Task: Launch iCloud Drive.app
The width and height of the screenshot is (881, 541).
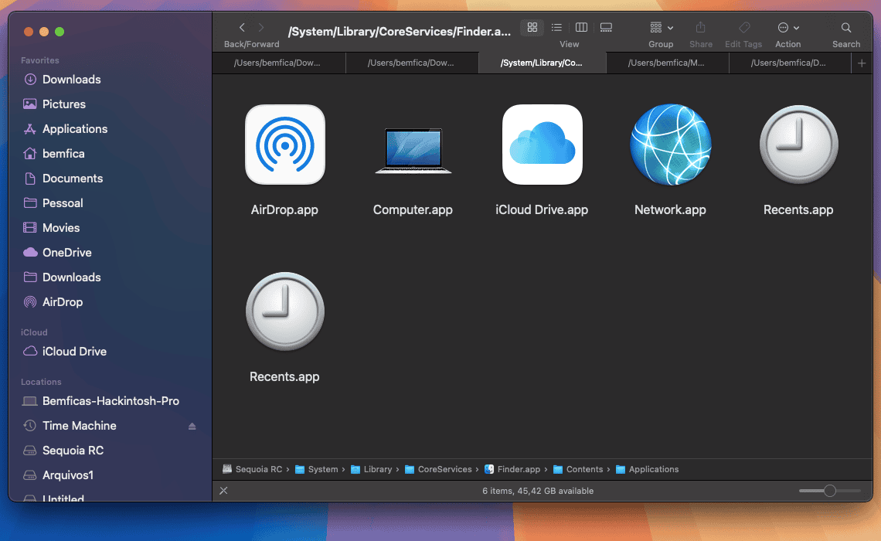Action: 542,145
